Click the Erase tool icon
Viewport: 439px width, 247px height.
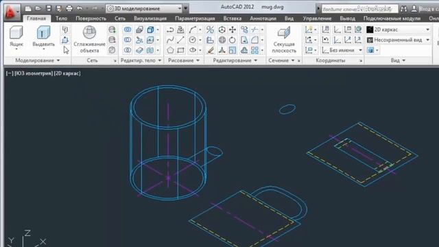(x=211, y=50)
